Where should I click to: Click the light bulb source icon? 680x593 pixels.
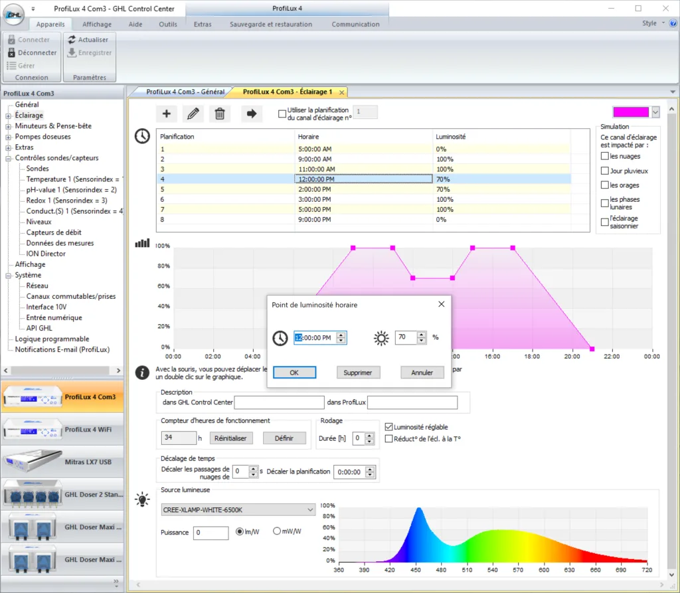pyautogui.click(x=142, y=499)
